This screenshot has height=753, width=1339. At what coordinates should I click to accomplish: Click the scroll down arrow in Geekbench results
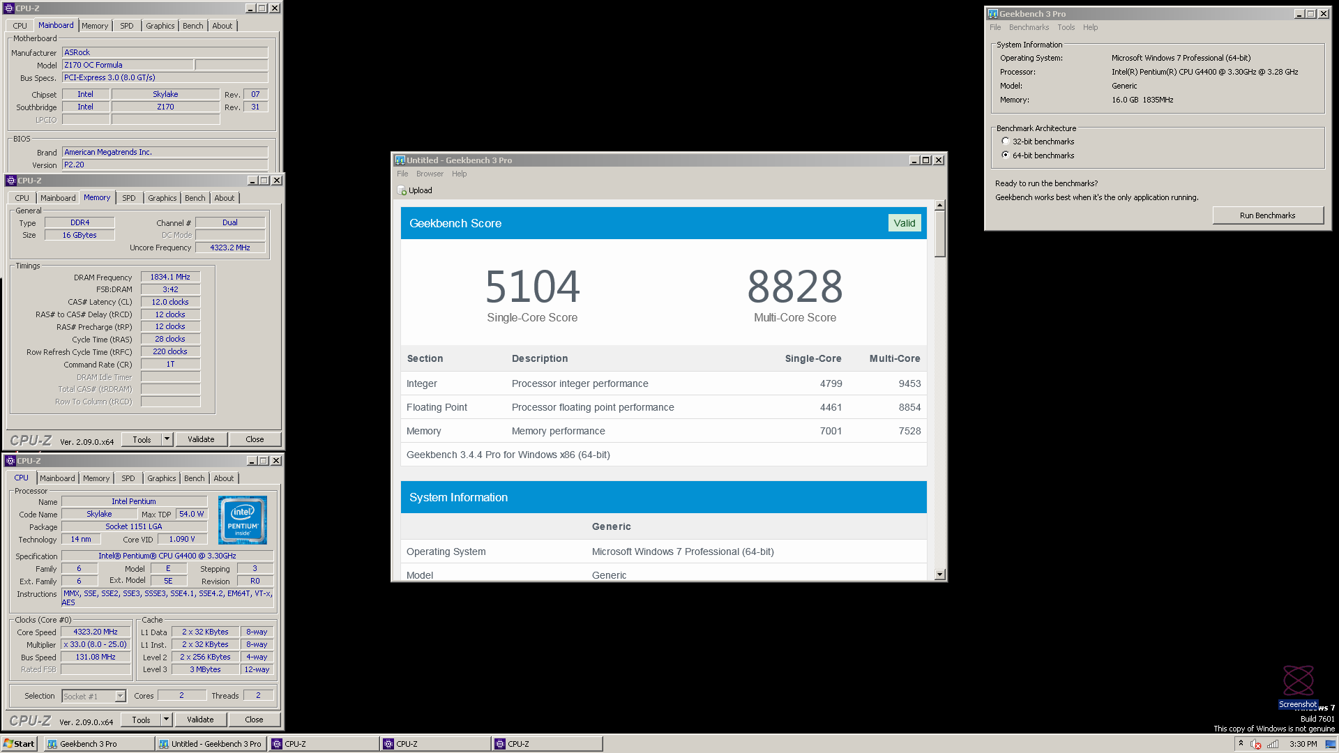pyautogui.click(x=940, y=575)
